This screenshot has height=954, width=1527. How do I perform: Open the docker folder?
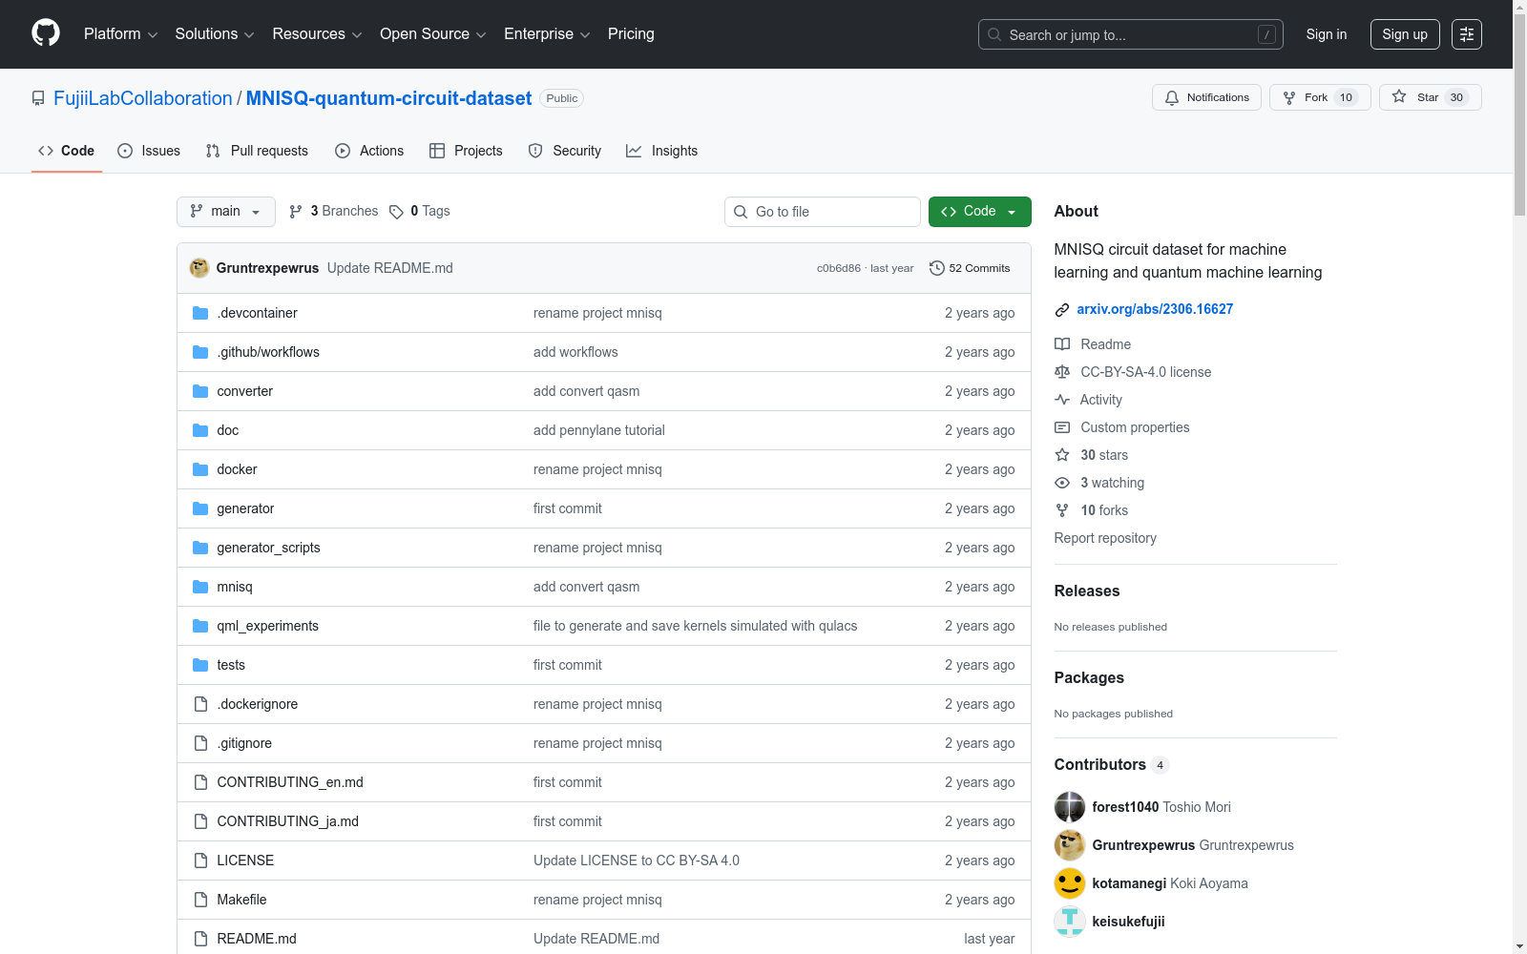coord(238,469)
